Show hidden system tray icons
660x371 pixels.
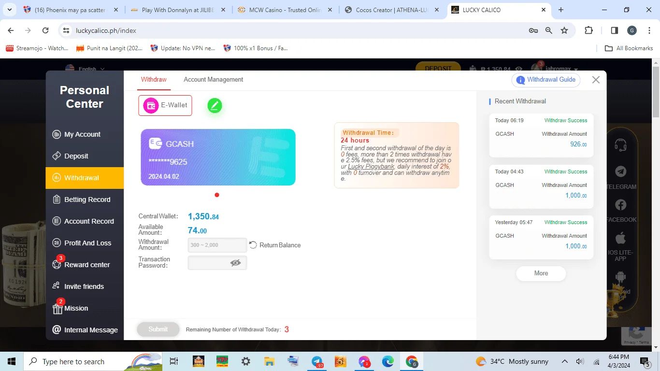[565, 361]
